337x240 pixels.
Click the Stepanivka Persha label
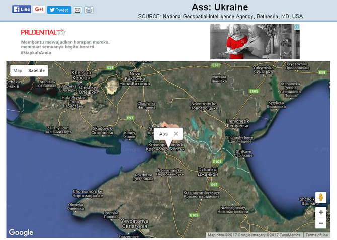coord(290,90)
